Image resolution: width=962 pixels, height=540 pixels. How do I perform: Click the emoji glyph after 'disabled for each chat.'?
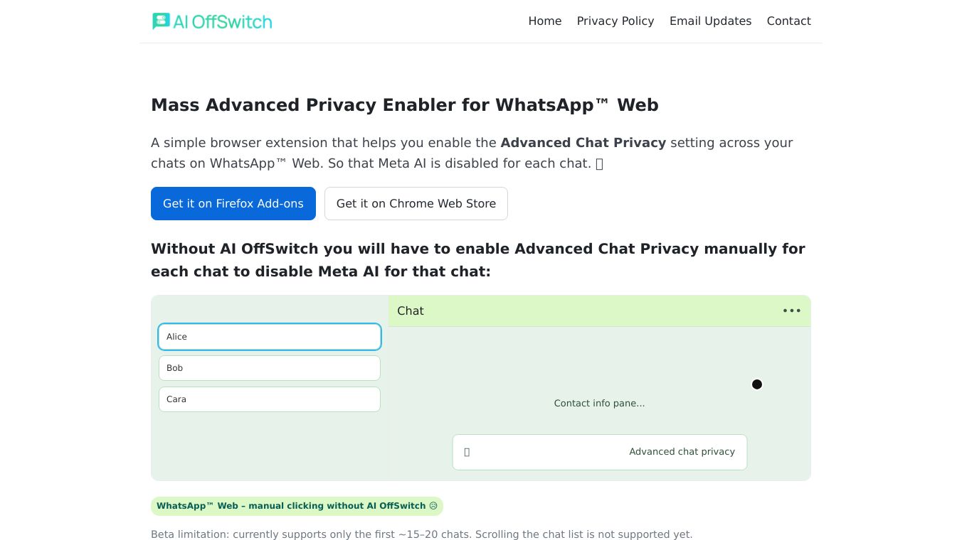tap(599, 163)
